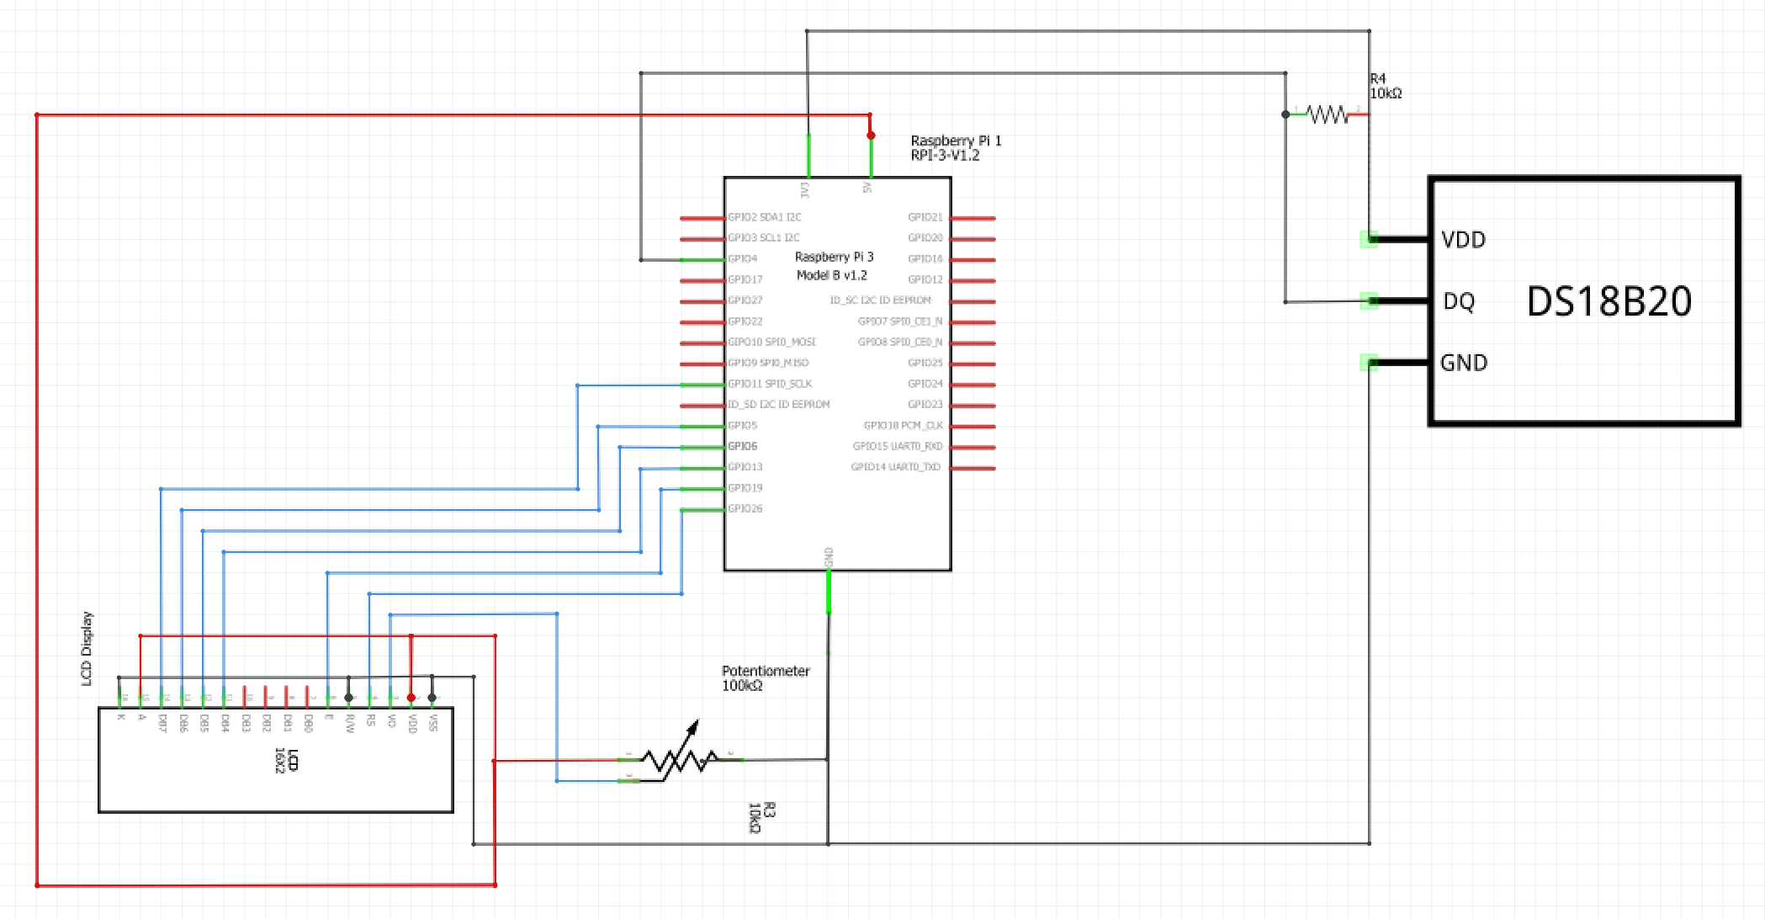The height and width of the screenshot is (919, 1765).
Task: Select the GPIO8 SPI0_CE0_N pin label
Action: pos(900,343)
